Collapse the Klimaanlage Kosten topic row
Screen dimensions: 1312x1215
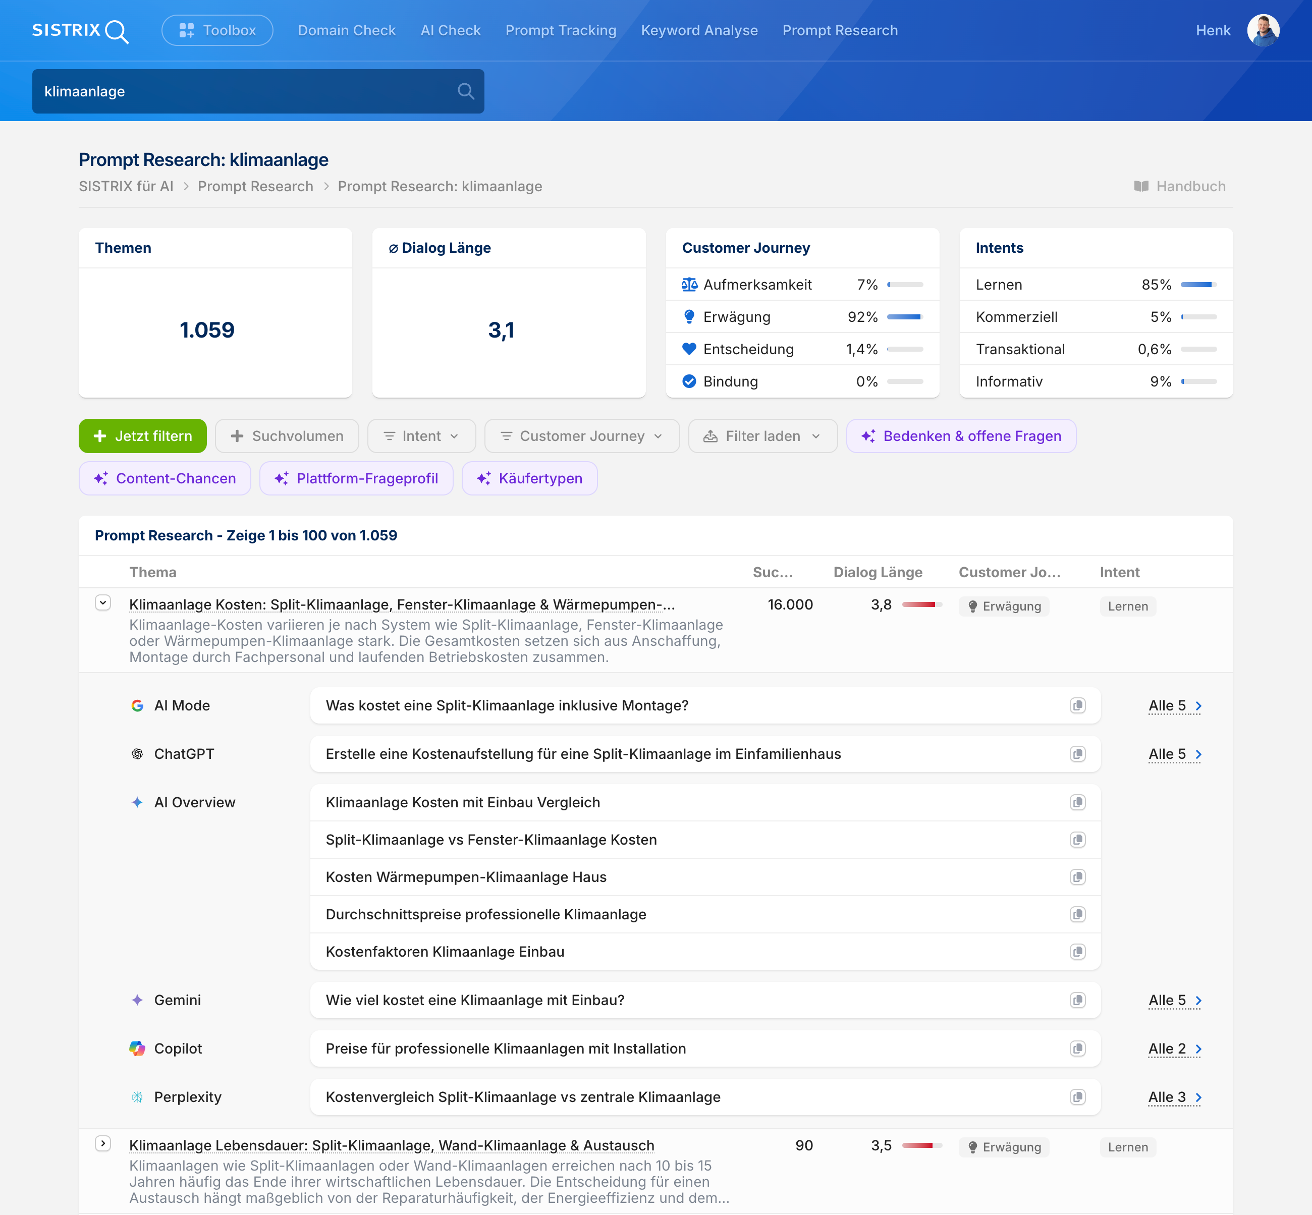click(x=102, y=603)
